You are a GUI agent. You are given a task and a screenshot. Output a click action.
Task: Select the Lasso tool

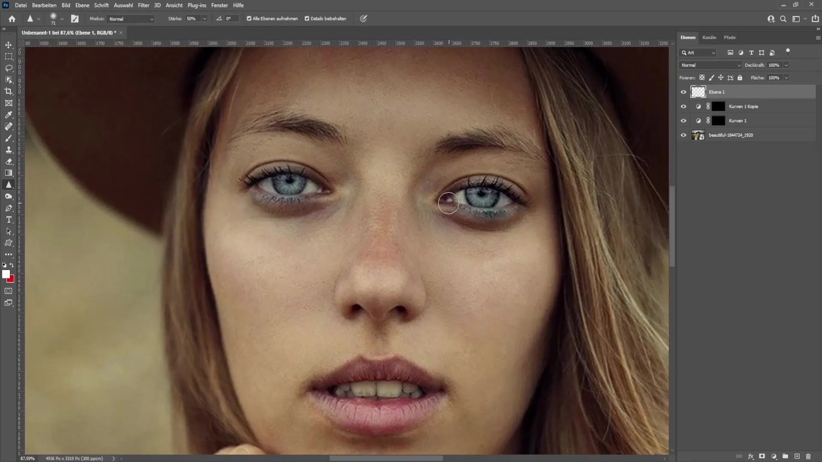(9, 68)
